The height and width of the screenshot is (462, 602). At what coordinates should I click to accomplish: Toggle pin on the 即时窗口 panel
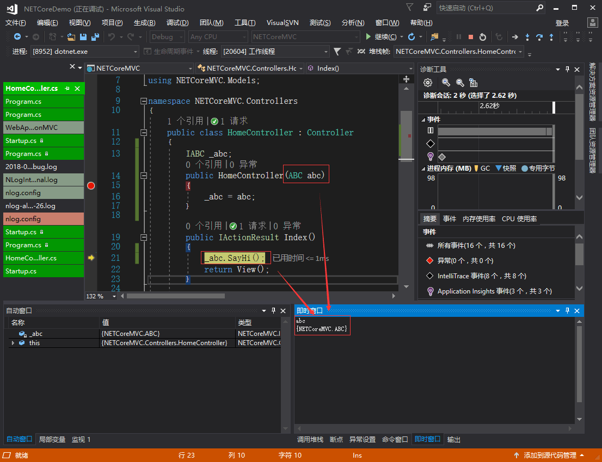[x=567, y=310]
